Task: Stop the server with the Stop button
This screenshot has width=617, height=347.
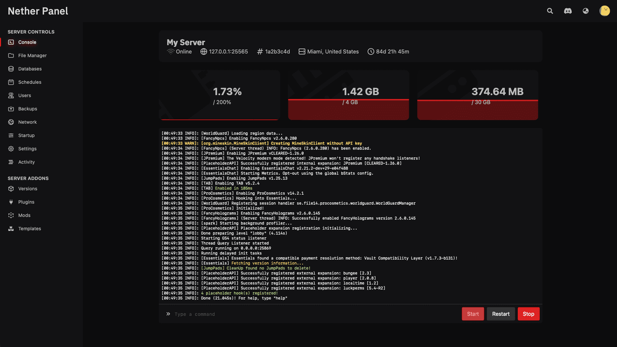Action: tap(529, 314)
